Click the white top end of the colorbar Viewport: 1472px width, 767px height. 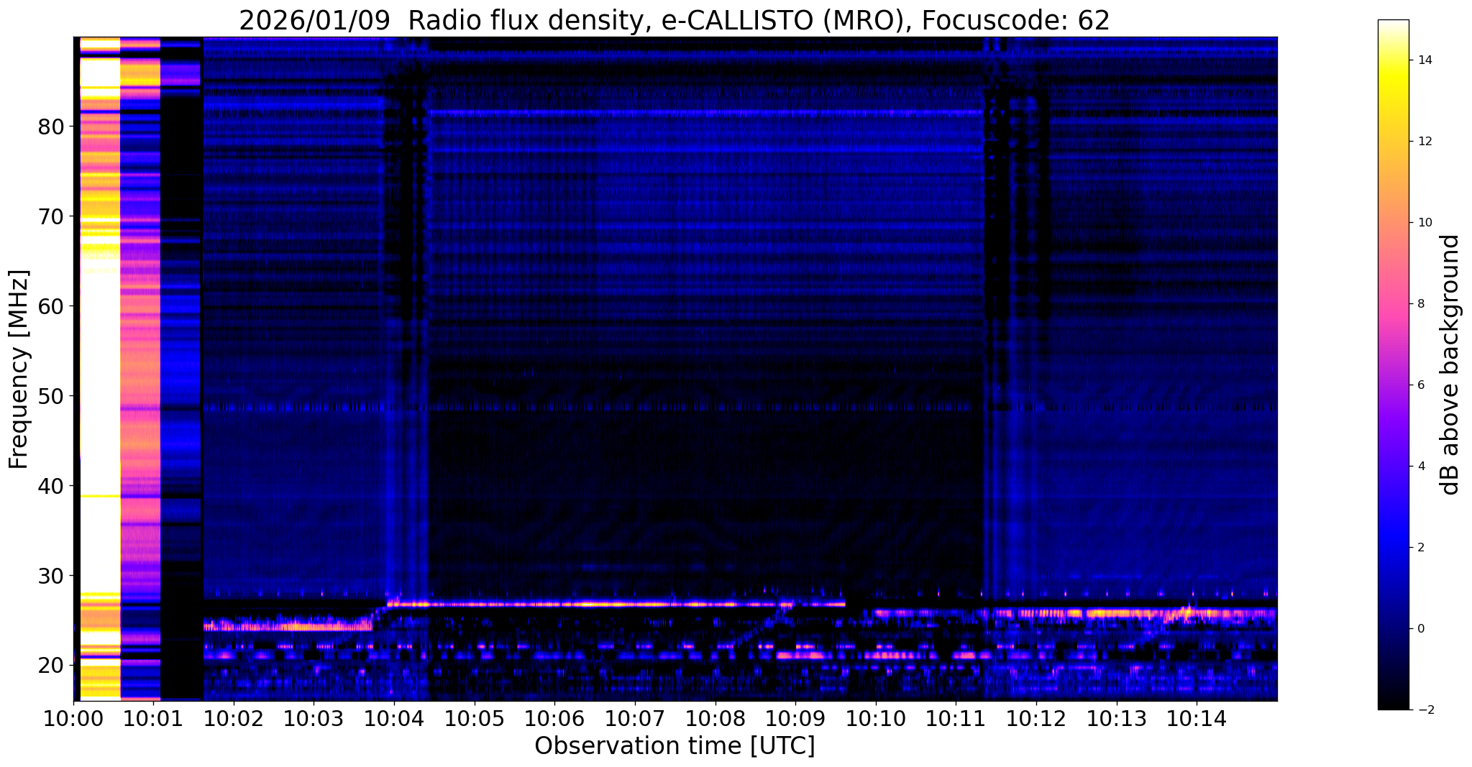pyautogui.click(x=1393, y=26)
